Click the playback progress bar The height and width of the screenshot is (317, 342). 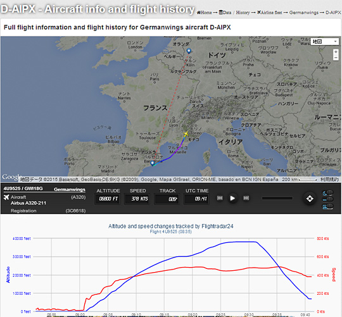click(277, 198)
